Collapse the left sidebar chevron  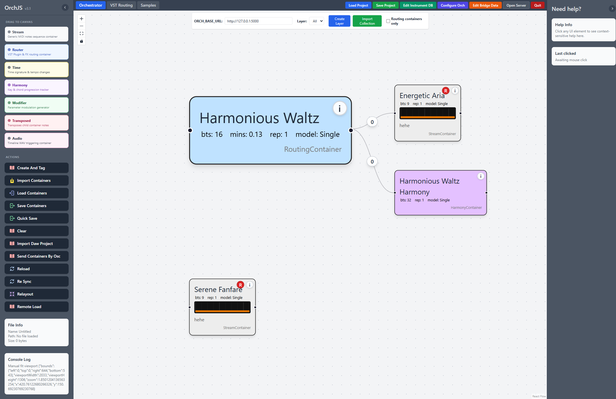[x=65, y=7]
